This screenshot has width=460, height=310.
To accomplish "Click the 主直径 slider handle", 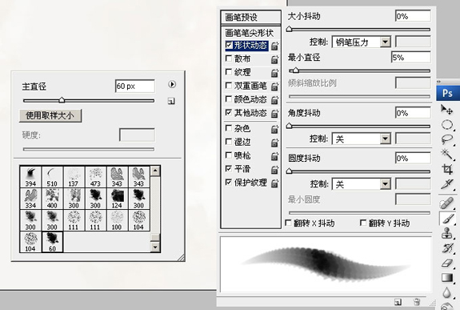I will [x=62, y=100].
